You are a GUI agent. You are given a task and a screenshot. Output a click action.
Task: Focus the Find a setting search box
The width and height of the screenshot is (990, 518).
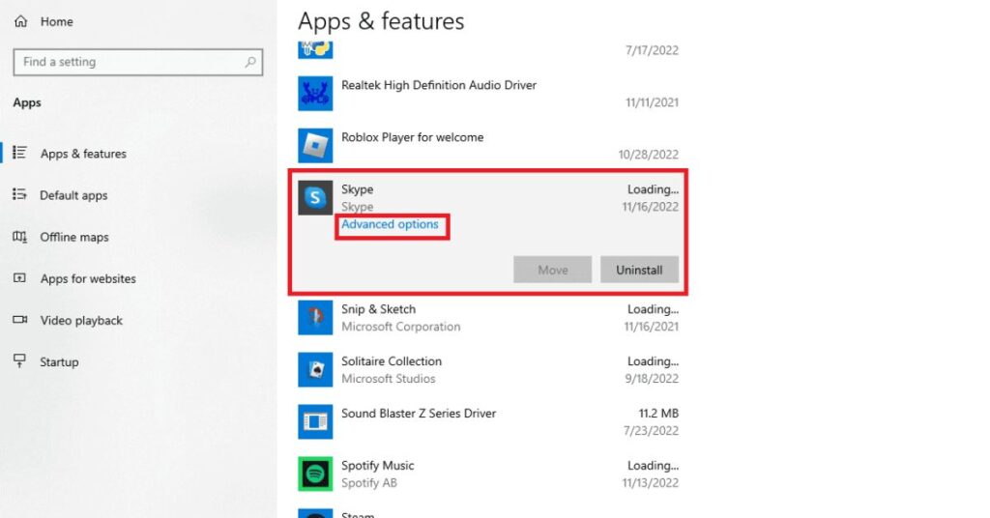click(137, 62)
